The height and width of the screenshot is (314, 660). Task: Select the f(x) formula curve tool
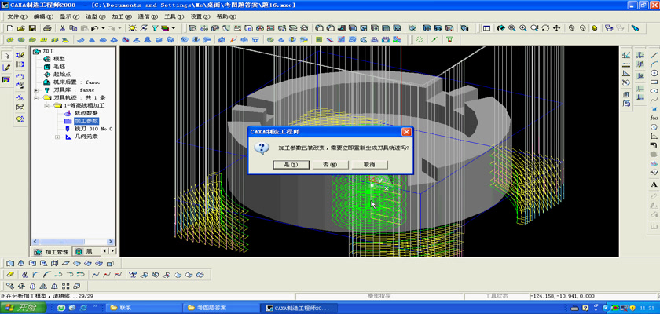point(654,118)
